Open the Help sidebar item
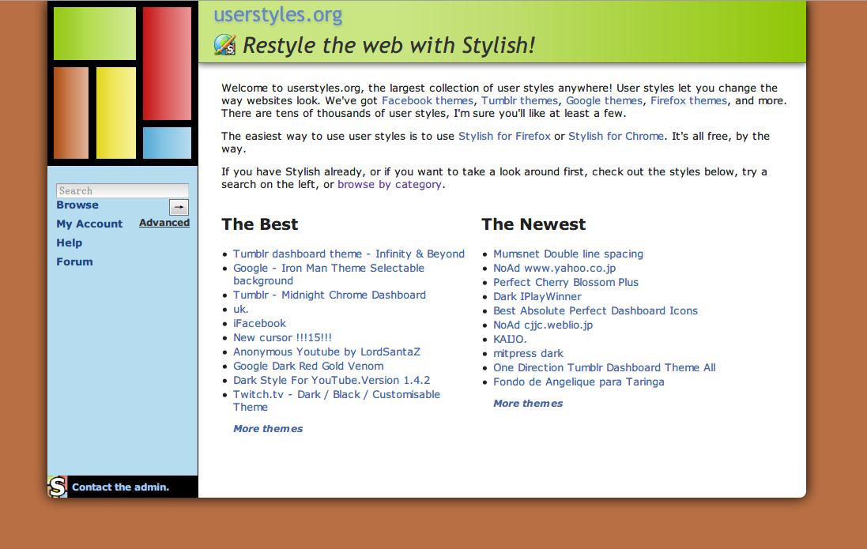The width and height of the screenshot is (867, 549). click(x=69, y=243)
